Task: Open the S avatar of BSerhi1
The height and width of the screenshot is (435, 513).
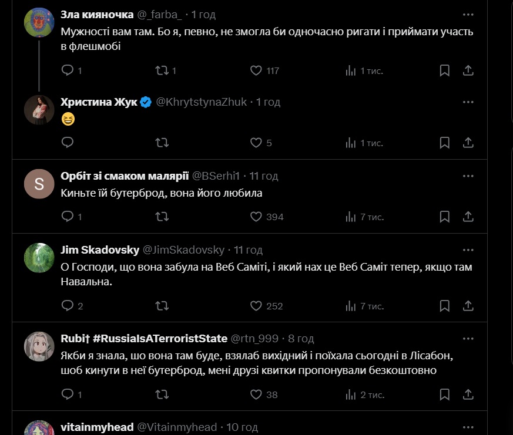Action: click(39, 184)
